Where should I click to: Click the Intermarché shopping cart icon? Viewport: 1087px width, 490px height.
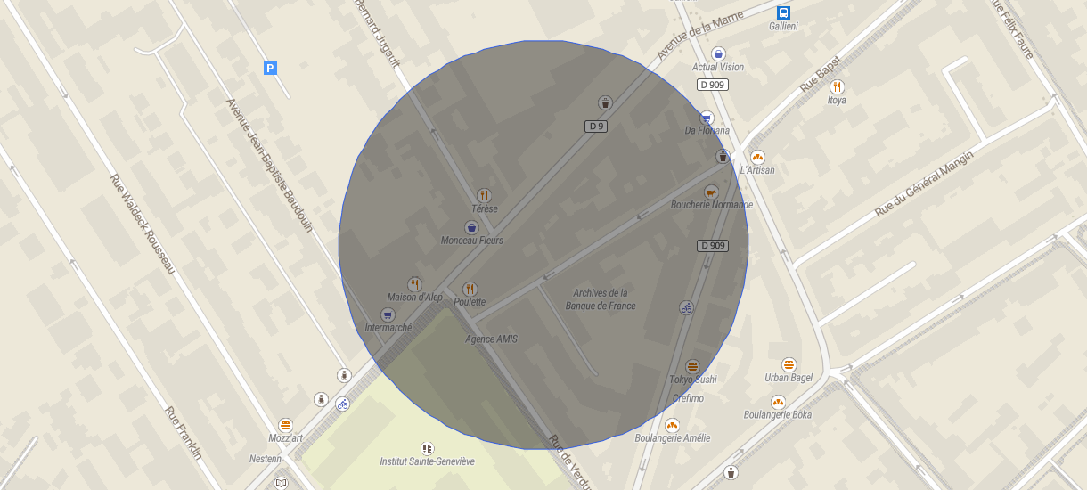[388, 314]
